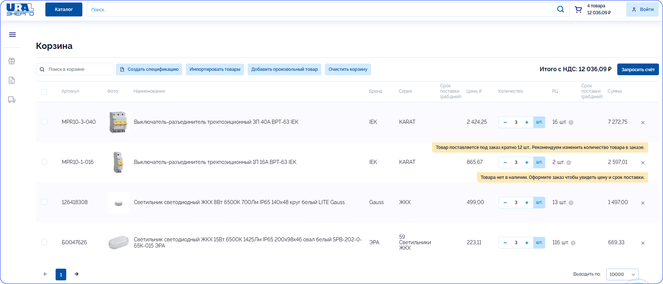This screenshot has height=284, width=663.
Task: Check the box for item MPR10-3-040
Action: coord(44,122)
